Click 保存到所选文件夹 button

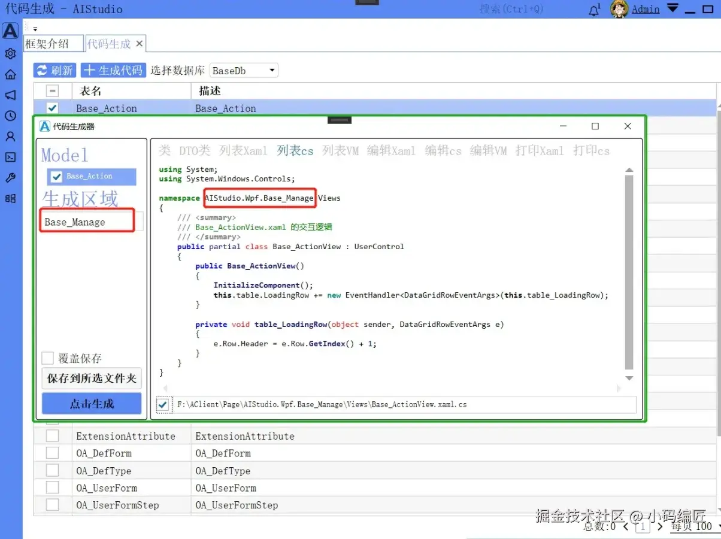coord(92,378)
